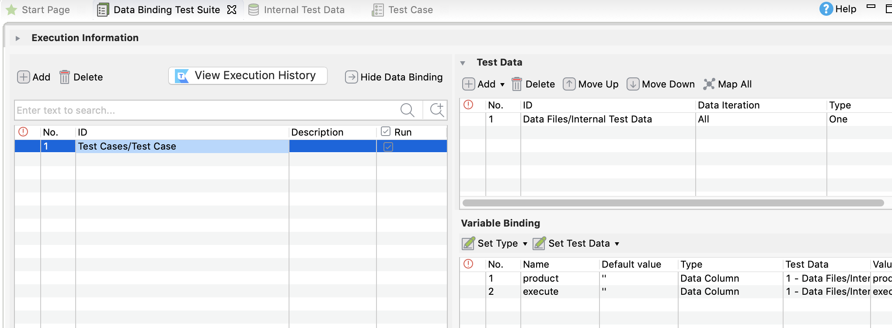The height and width of the screenshot is (328, 892).
Task: Click Hide Data Binding button
Action: [x=394, y=77]
